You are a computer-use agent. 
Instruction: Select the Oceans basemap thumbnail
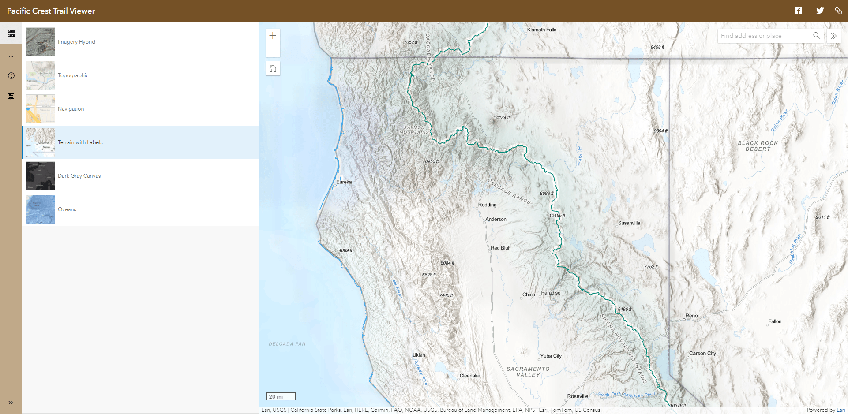point(41,209)
